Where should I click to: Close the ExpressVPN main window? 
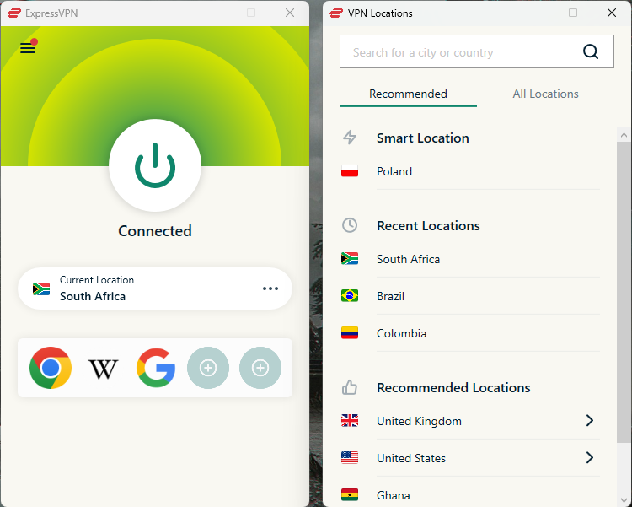click(x=290, y=13)
